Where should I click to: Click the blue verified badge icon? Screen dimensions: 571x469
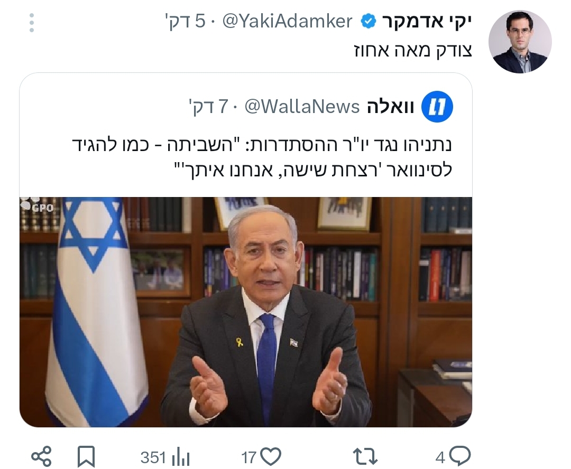(x=368, y=22)
